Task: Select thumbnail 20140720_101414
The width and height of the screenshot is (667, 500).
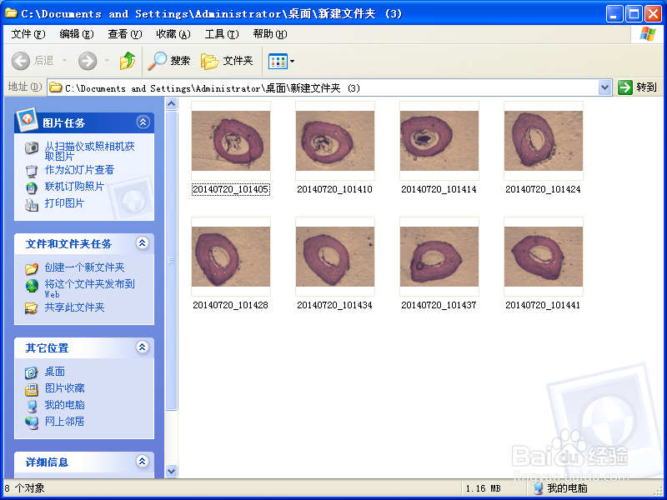Action: coord(439,141)
